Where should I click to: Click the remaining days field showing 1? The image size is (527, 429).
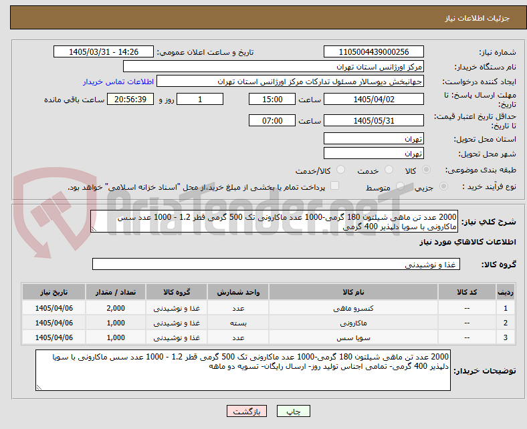pyautogui.click(x=200, y=99)
